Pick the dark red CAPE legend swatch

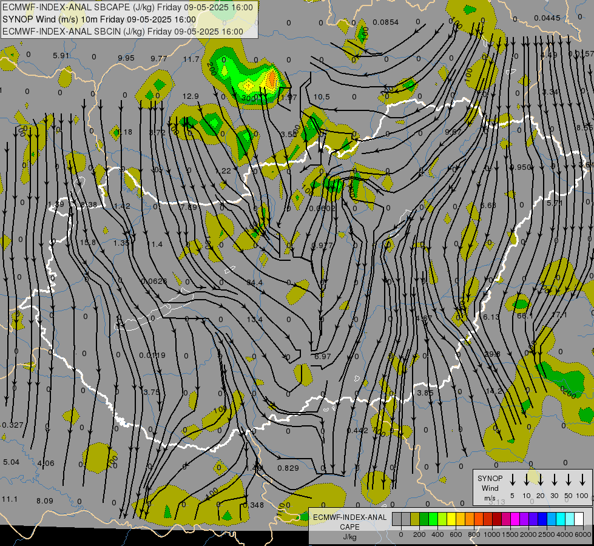(497, 519)
